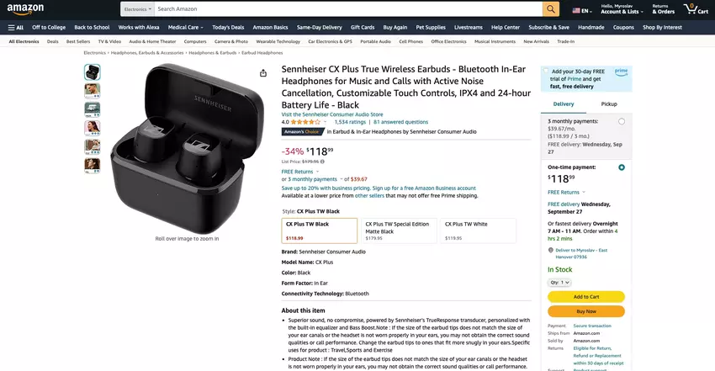Visit the Sennheiser Consumer Audio Store link
715x371 pixels.
[x=332, y=114]
